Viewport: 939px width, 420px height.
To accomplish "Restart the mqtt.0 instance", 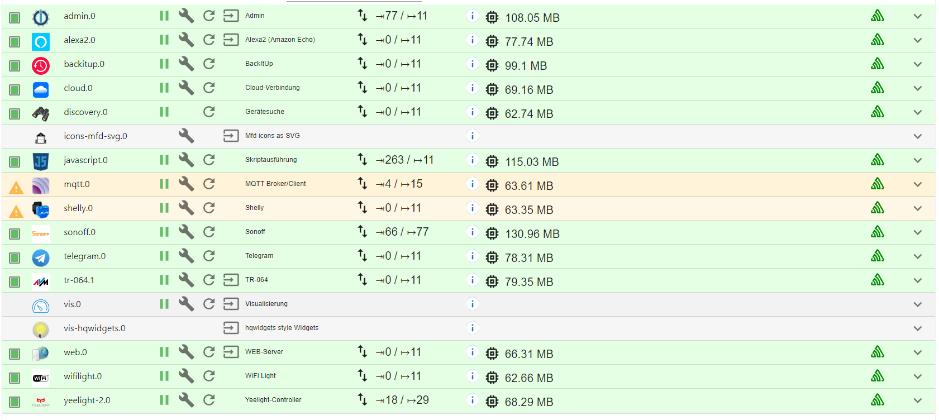I will pyautogui.click(x=209, y=184).
